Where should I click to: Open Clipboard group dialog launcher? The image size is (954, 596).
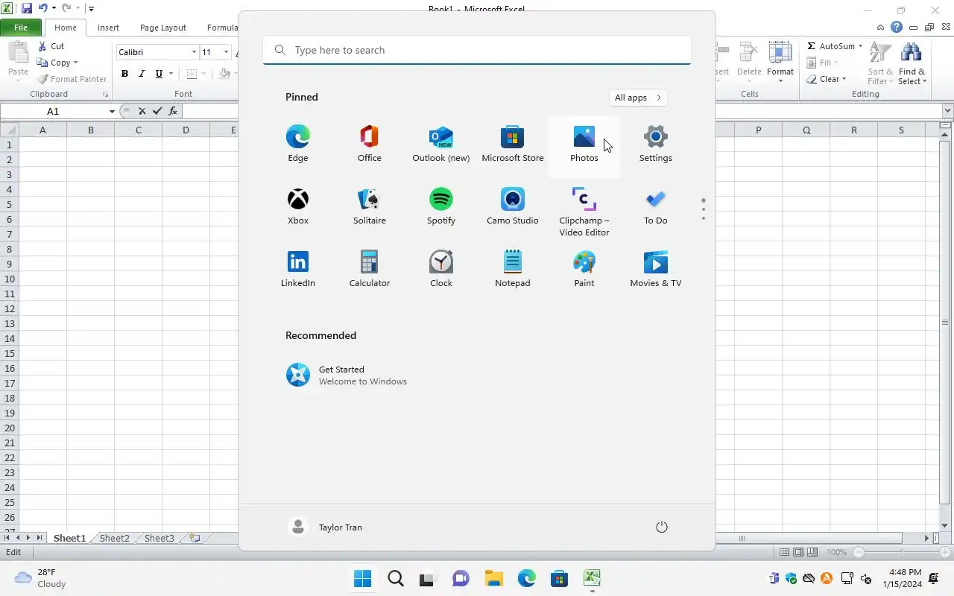coord(105,95)
